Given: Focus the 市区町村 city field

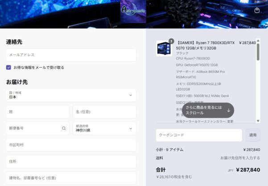Looking at the screenshot, I should [71, 145].
